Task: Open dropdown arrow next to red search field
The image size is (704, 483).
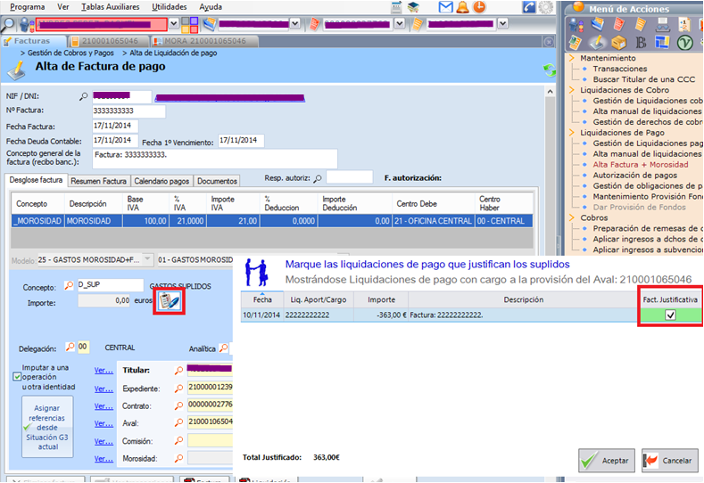Action: click(172, 24)
